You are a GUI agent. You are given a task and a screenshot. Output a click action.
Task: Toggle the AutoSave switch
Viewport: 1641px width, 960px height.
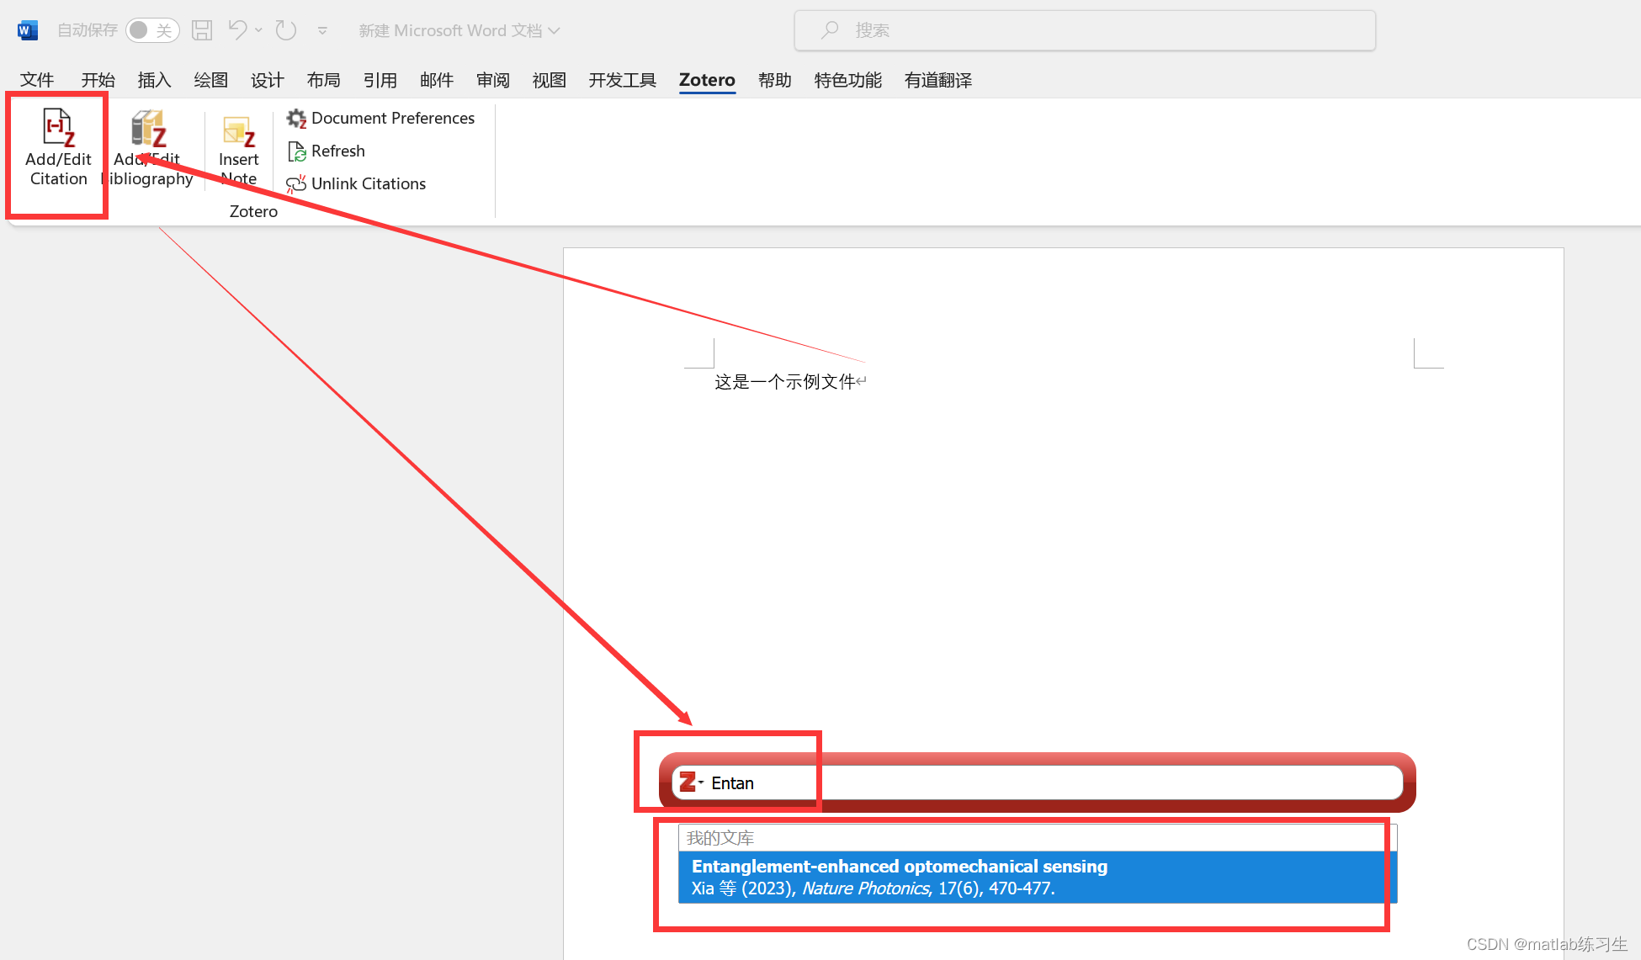point(151,30)
